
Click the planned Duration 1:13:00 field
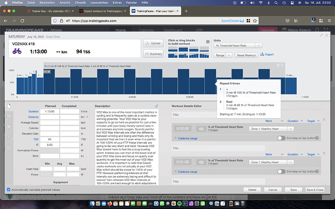point(50,112)
